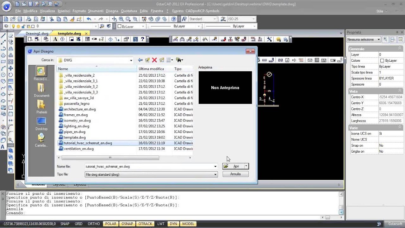The height and width of the screenshot is (228, 405).
Task: Toggle LWT in status bar
Action: (161, 224)
